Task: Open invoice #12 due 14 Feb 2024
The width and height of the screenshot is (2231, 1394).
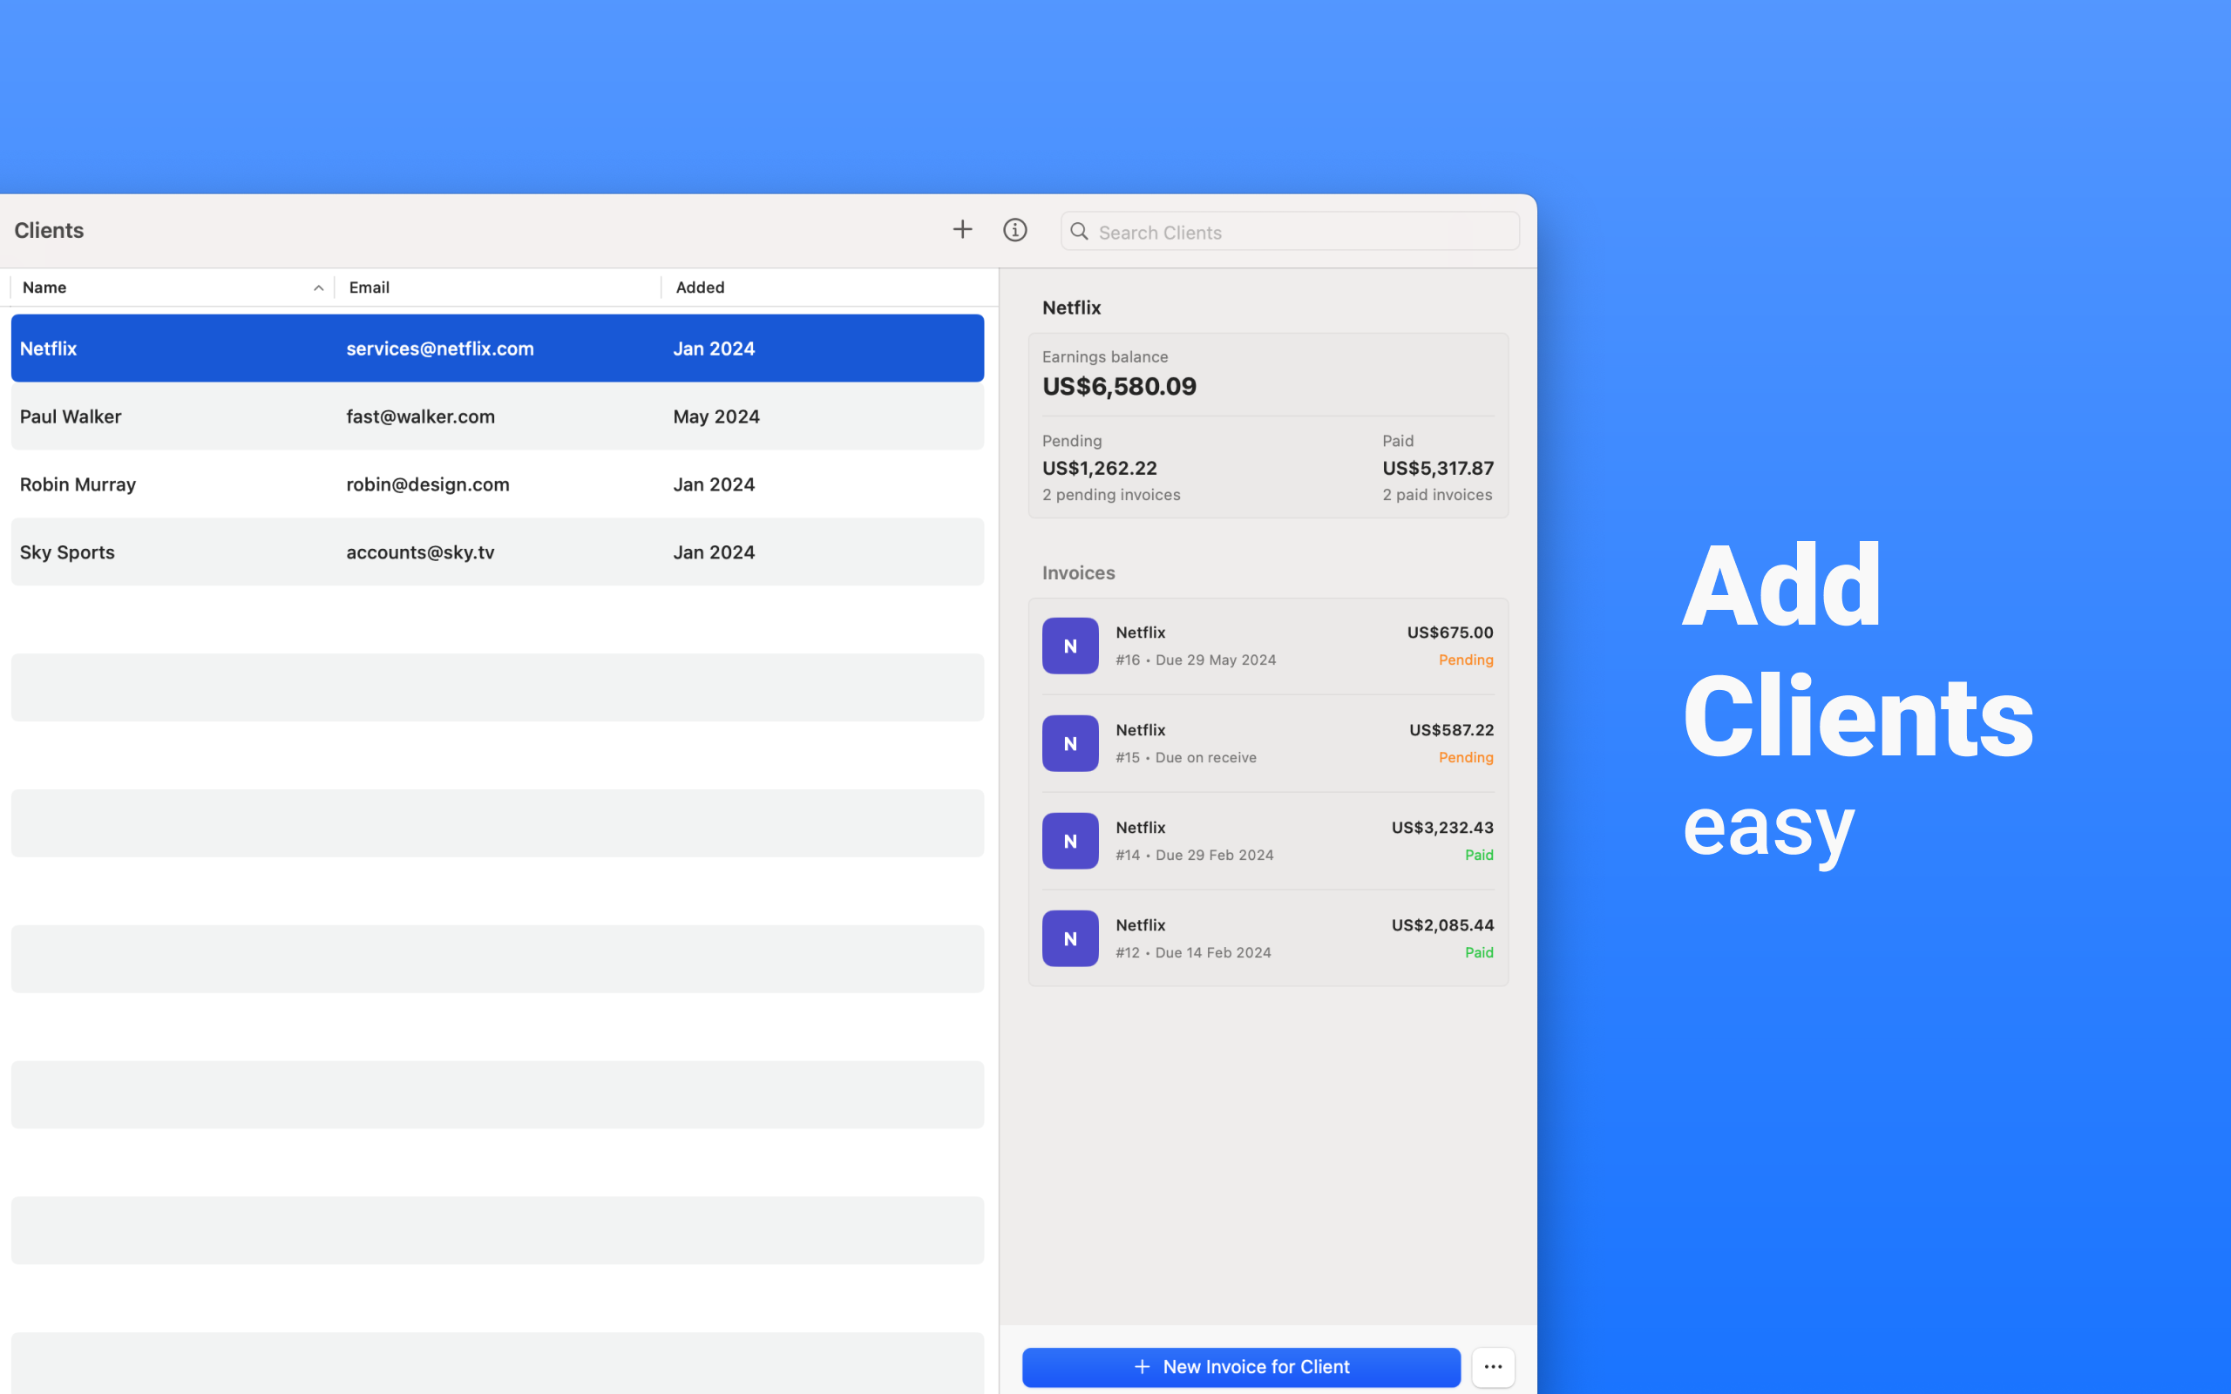Action: tap(1268, 938)
